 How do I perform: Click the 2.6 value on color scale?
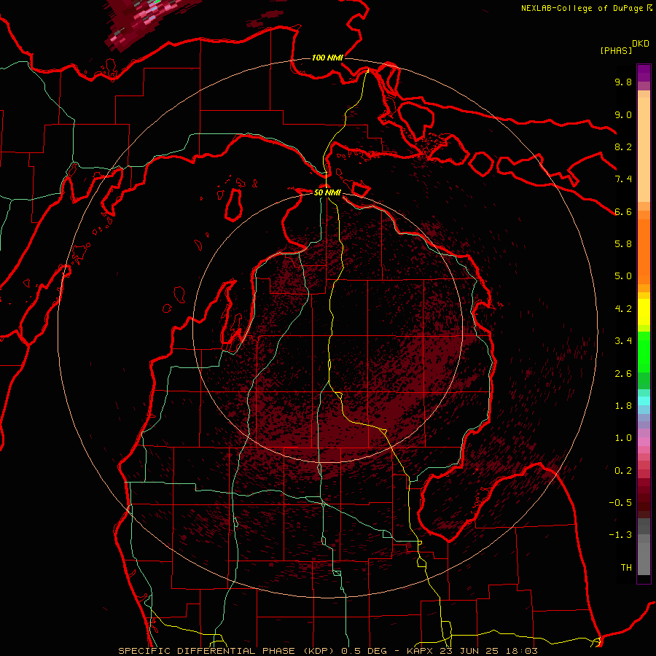pos(623,374)
